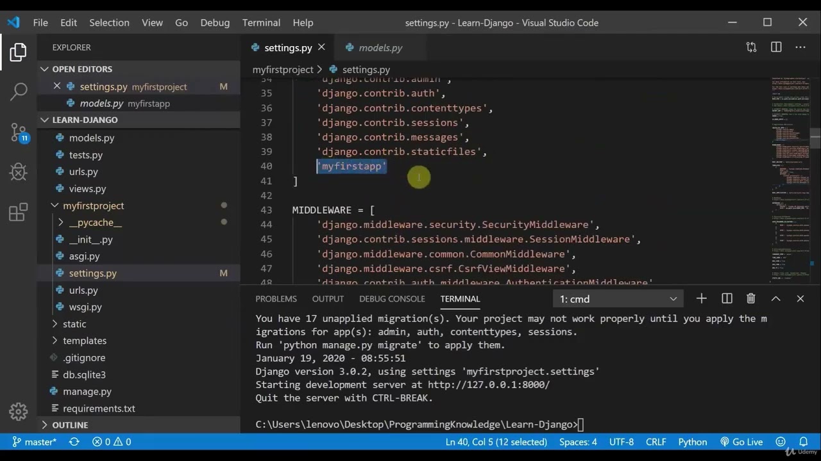Open the Explorer view in activity bar

pos(19,52)
